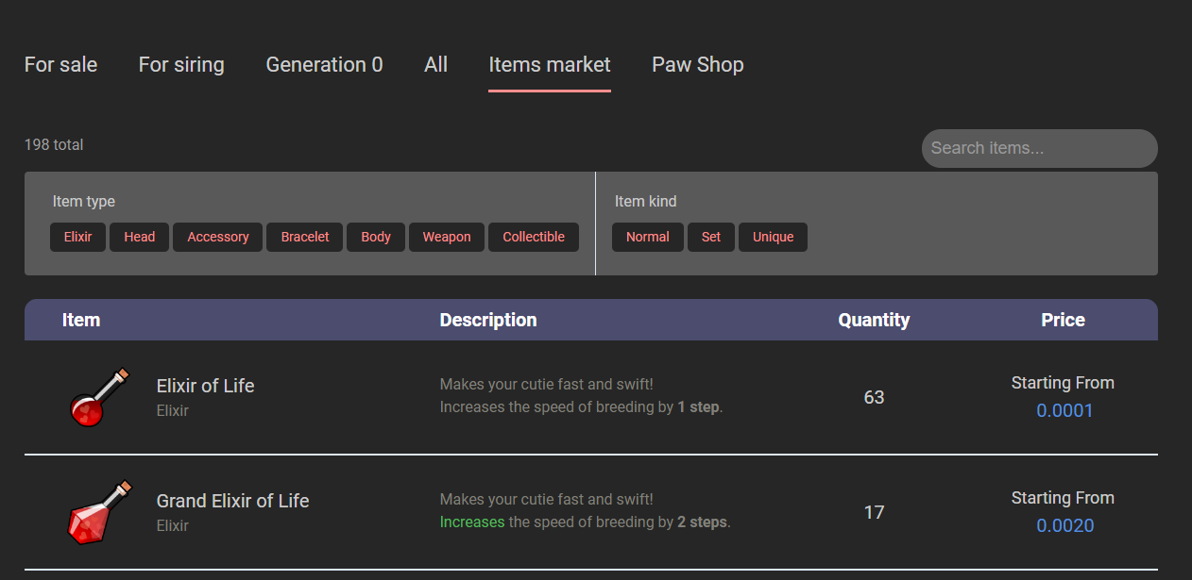The height and width of the screenshot is (580, 1192).
Task: Toggle the Head item type filter
Action: [139, 237]
